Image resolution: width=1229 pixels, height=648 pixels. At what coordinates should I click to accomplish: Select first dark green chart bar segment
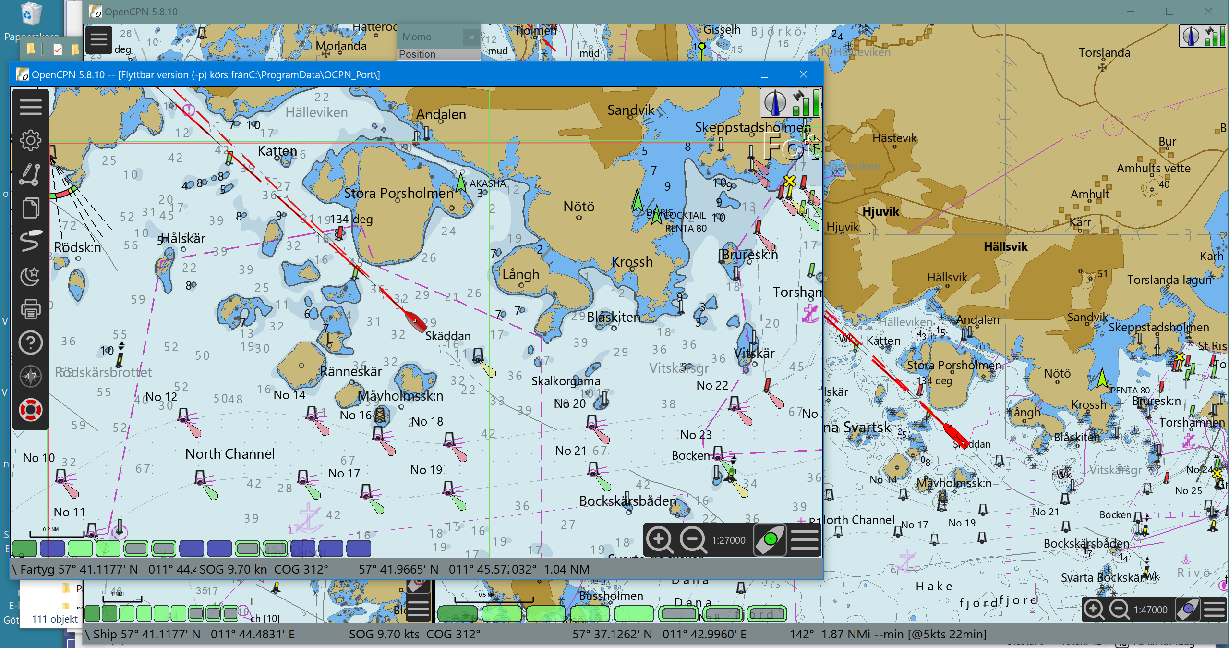24,548
